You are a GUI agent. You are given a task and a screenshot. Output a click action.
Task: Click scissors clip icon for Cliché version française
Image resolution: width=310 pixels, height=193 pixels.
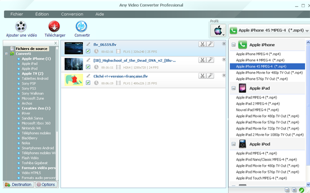[202, 76]
